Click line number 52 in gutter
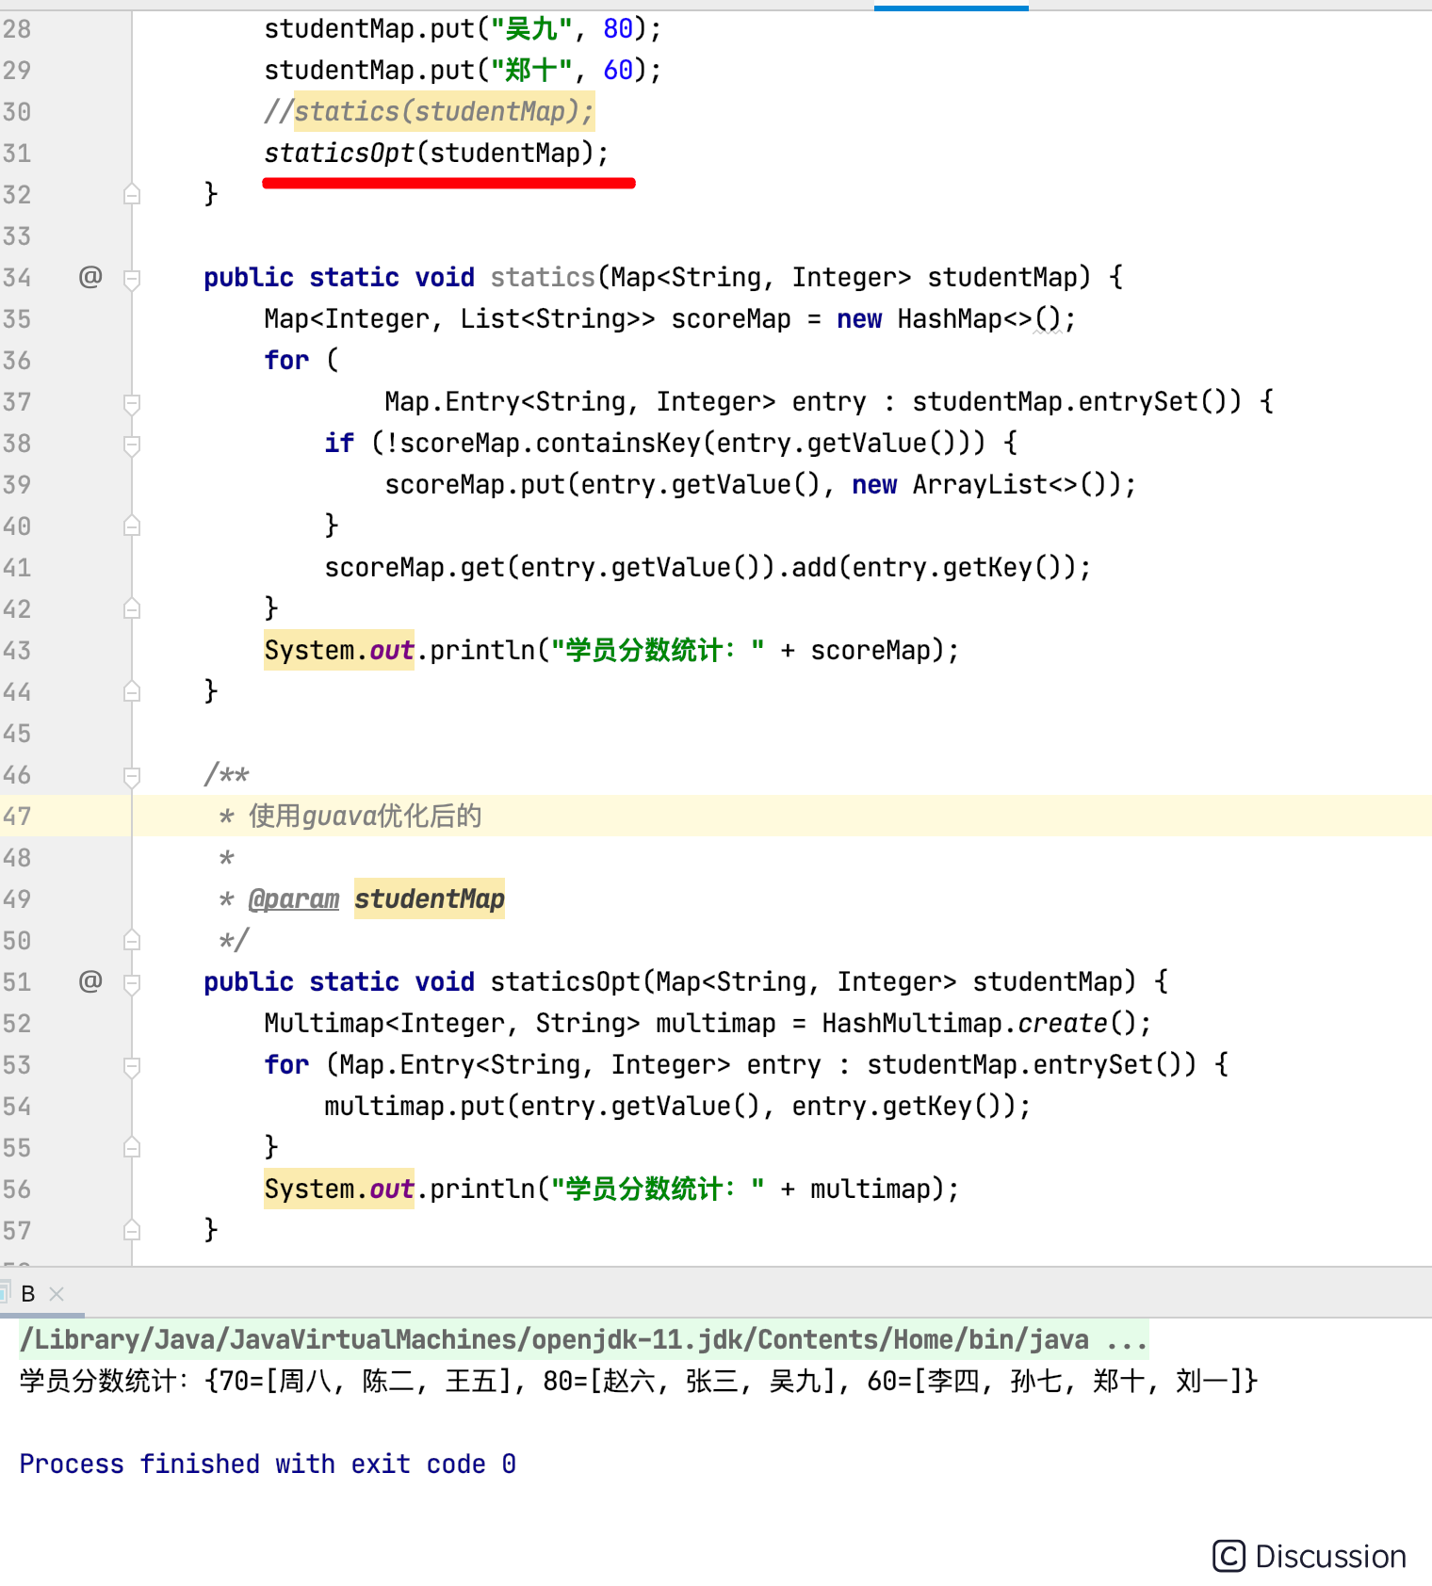The width and height of the screenshot is (1432, 1586). [x=17, y=1023]
